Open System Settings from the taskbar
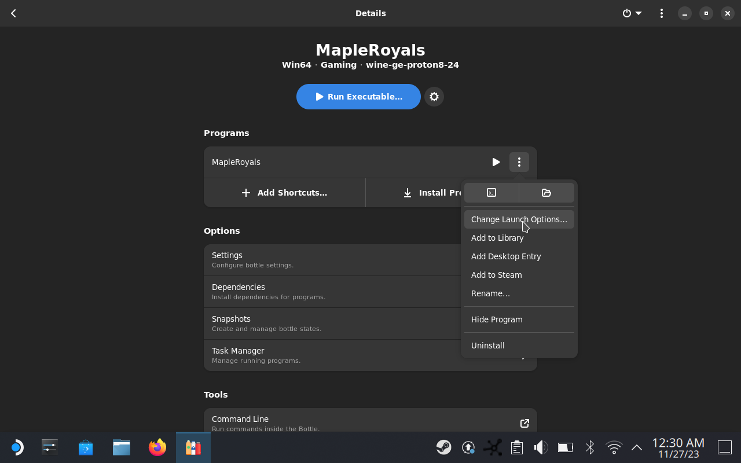The image size is (741, 463). [x=50, y=447]
